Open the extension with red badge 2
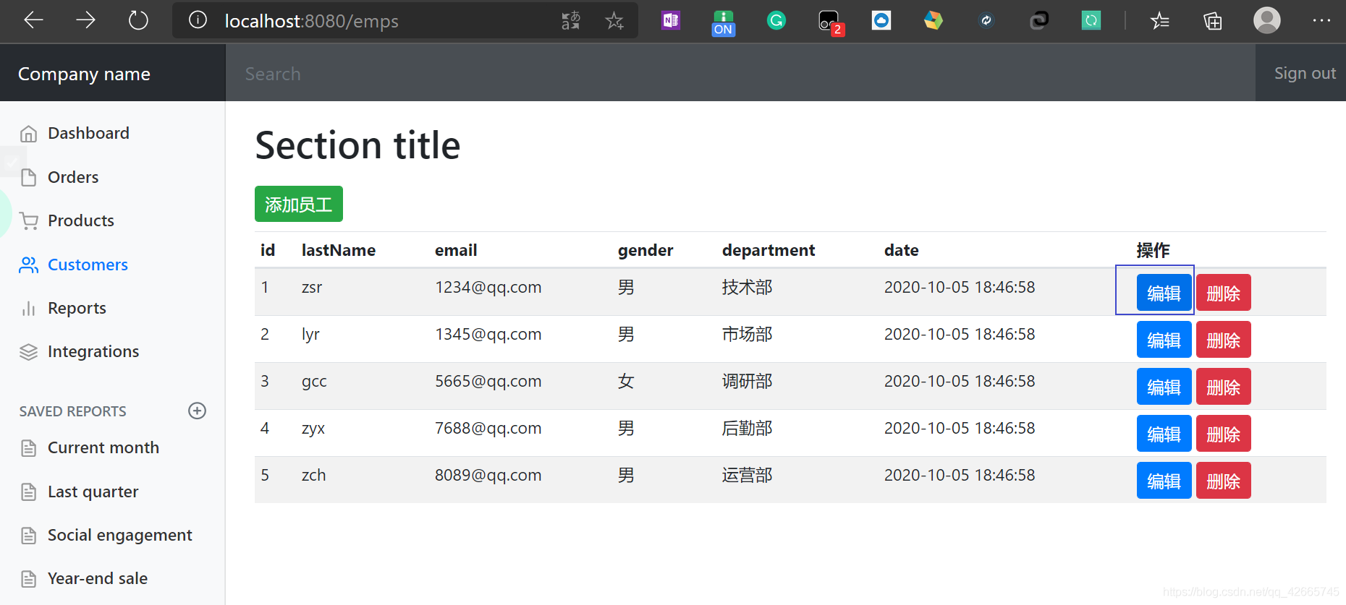This screenshot has width=1346, height=605. 830,22
